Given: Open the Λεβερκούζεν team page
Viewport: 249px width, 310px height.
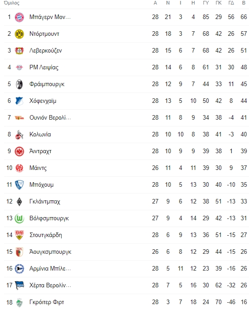Looking at the screenshot, I should click(x=46, y=51).
